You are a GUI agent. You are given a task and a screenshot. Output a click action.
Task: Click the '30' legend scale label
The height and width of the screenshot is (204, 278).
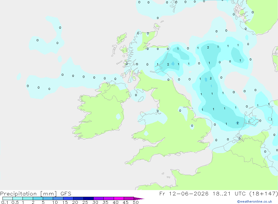tap(95, 202)
